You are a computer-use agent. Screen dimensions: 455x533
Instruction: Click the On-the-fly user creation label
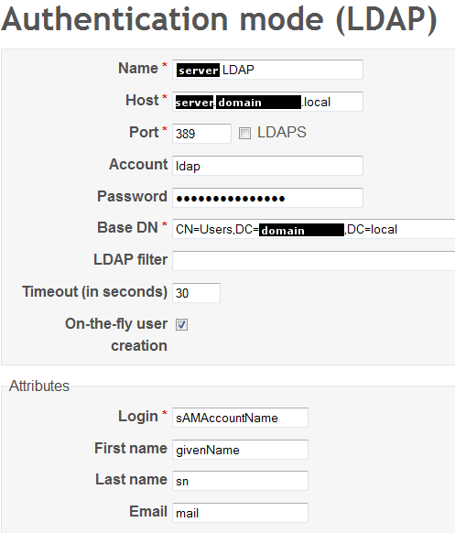[116, 335]
